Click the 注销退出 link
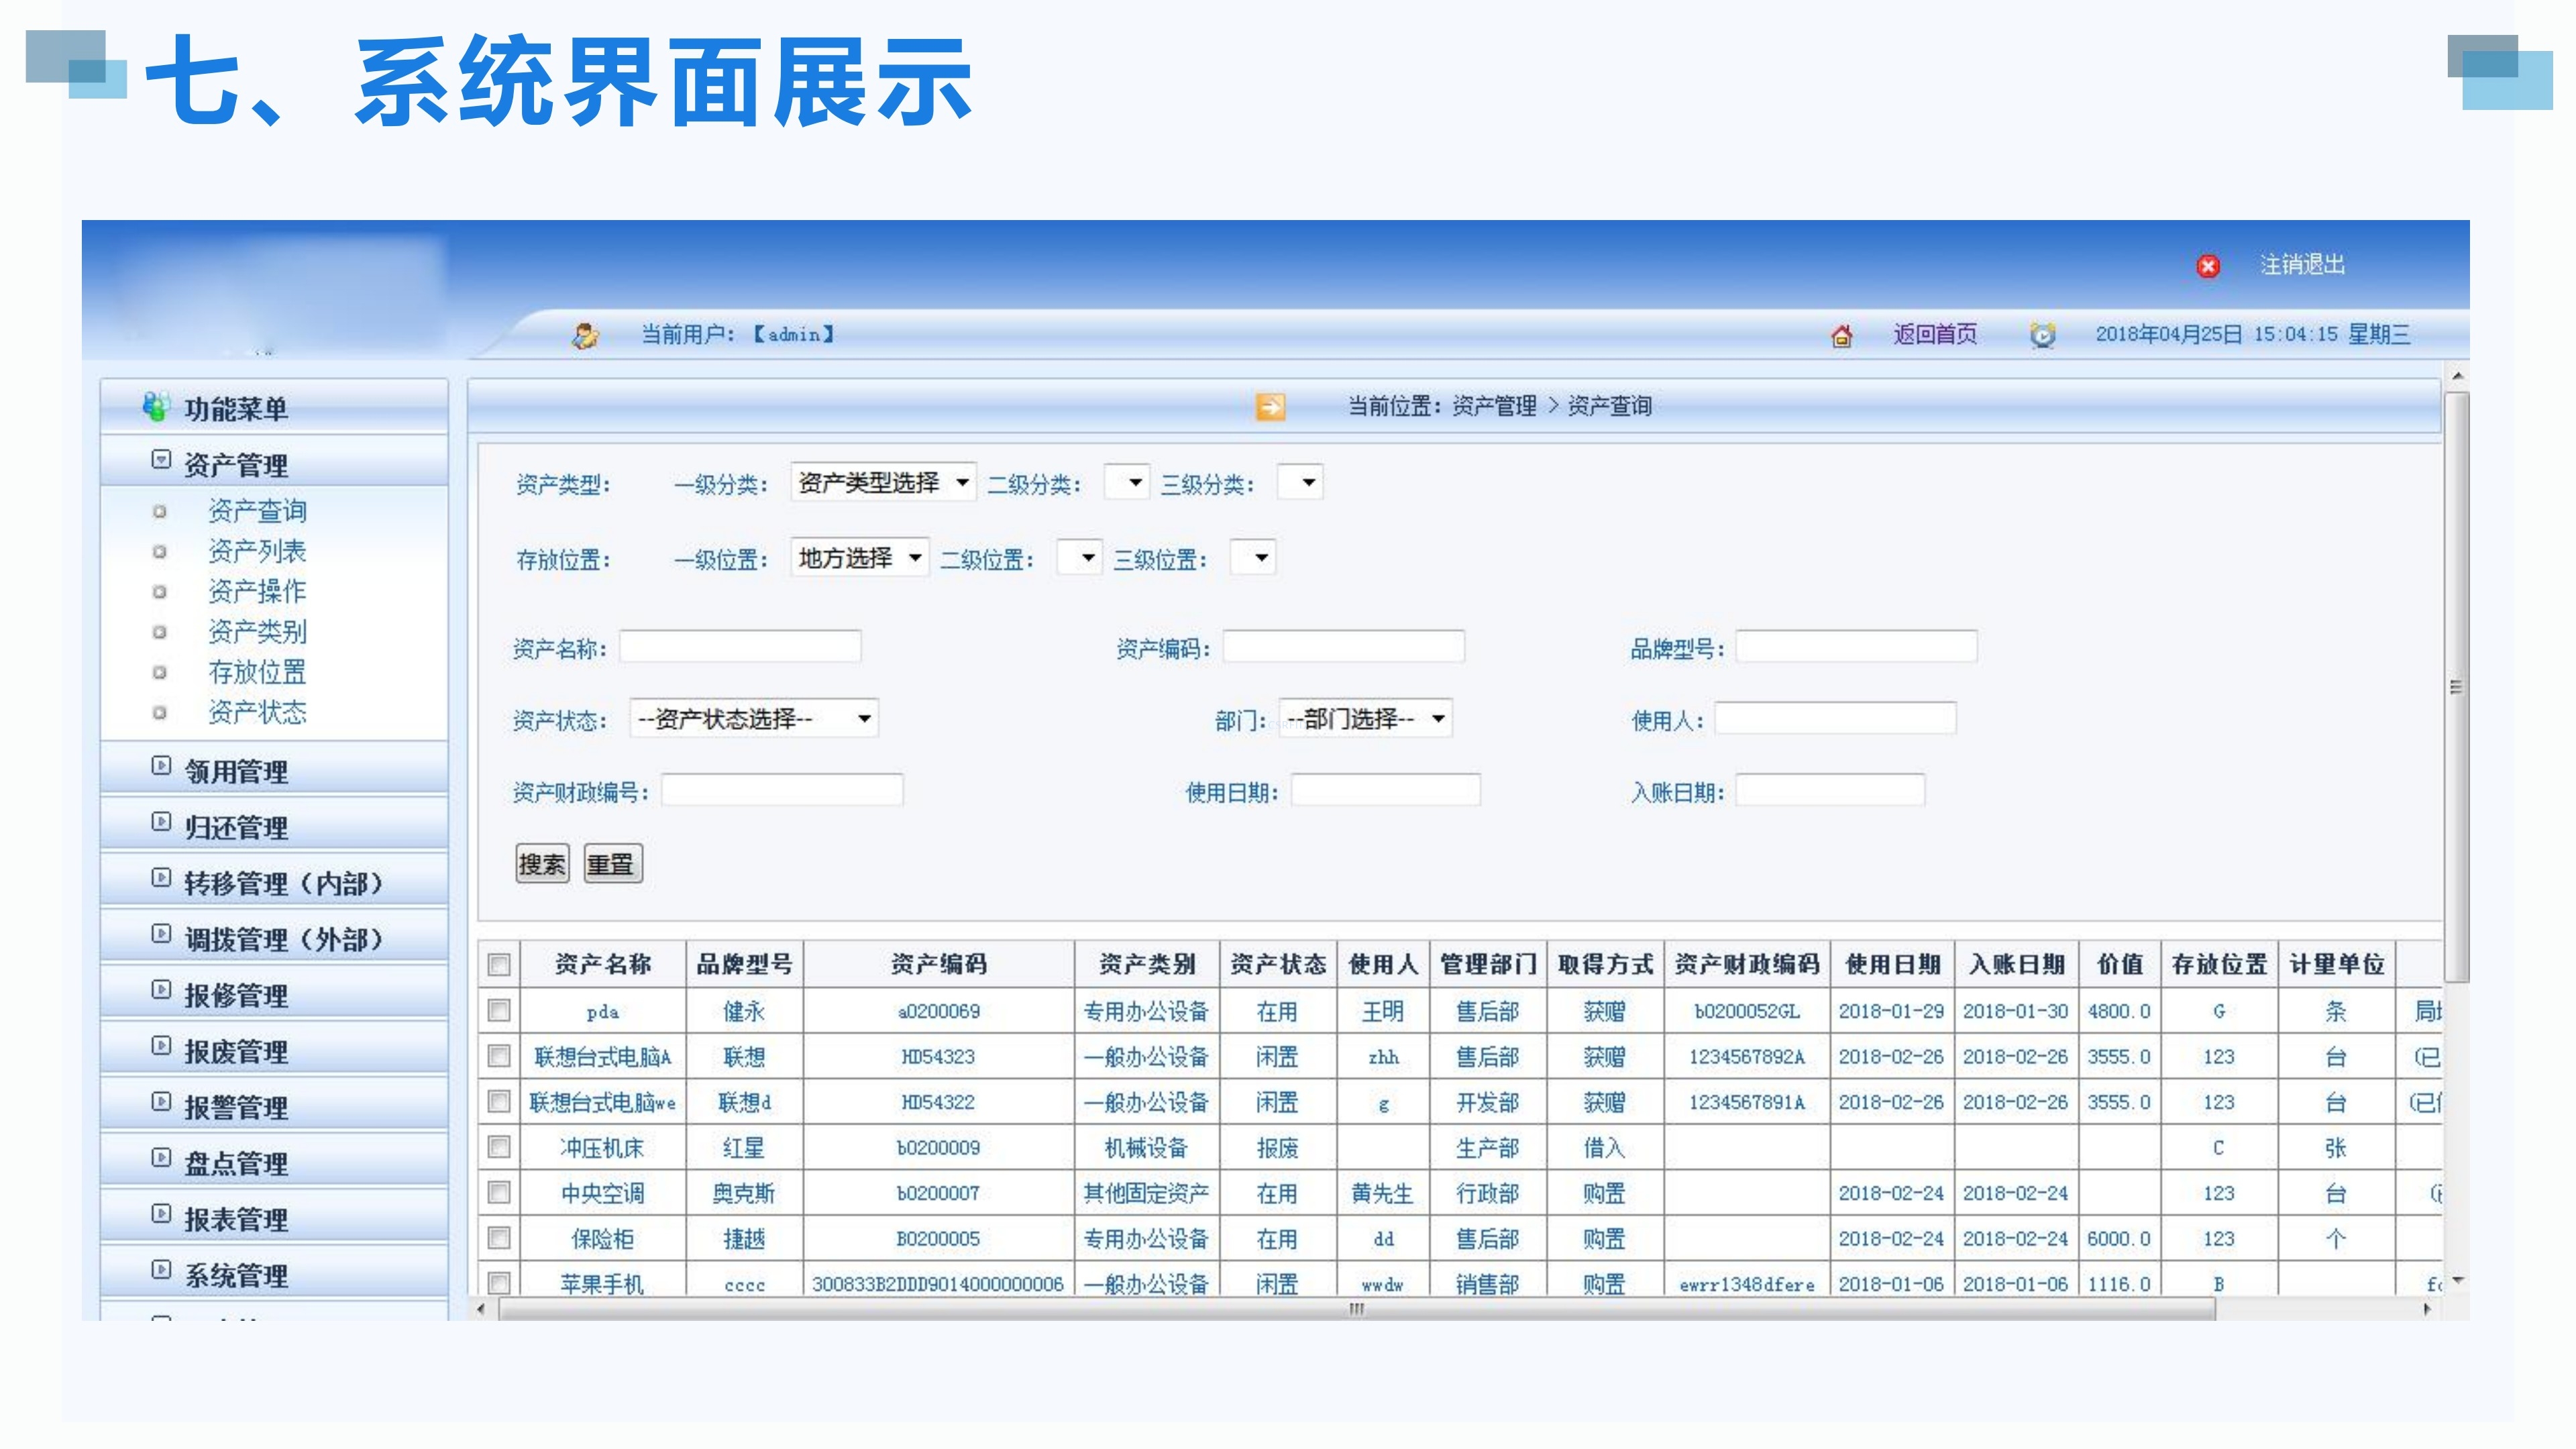This screenshot has height=1449, width=2576. click(2302, 265)
